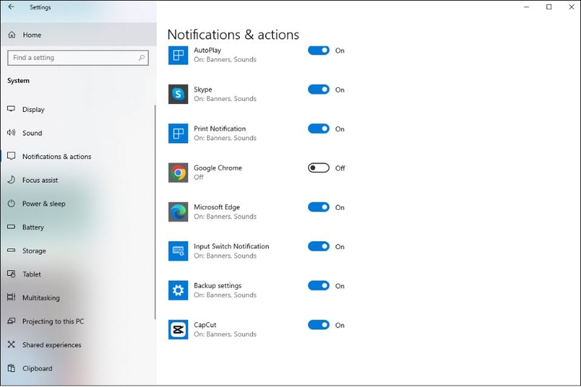581x387 pixels.
Task: Select Tablet label in sidebar
Action: [x=31, y=274]
